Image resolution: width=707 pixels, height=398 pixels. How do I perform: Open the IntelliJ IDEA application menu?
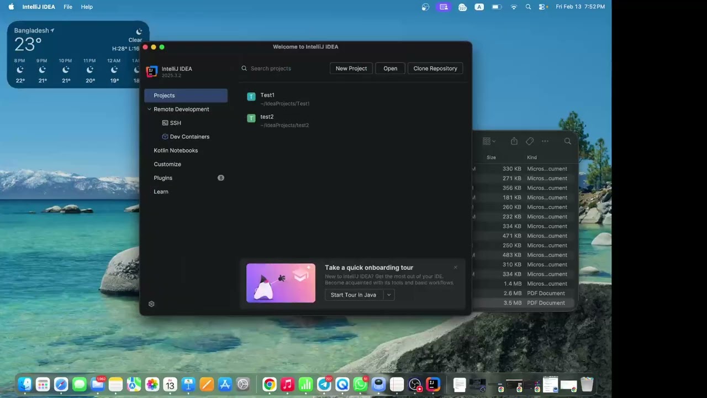pos(39,7)
